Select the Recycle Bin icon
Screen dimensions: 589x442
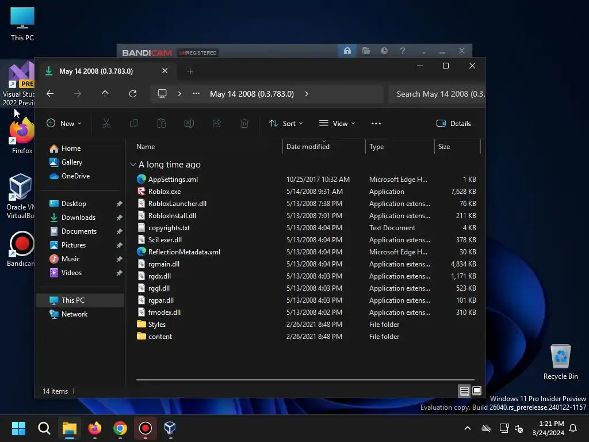560,362
